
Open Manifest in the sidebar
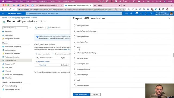pyautogui.click(x=8, y=78)
